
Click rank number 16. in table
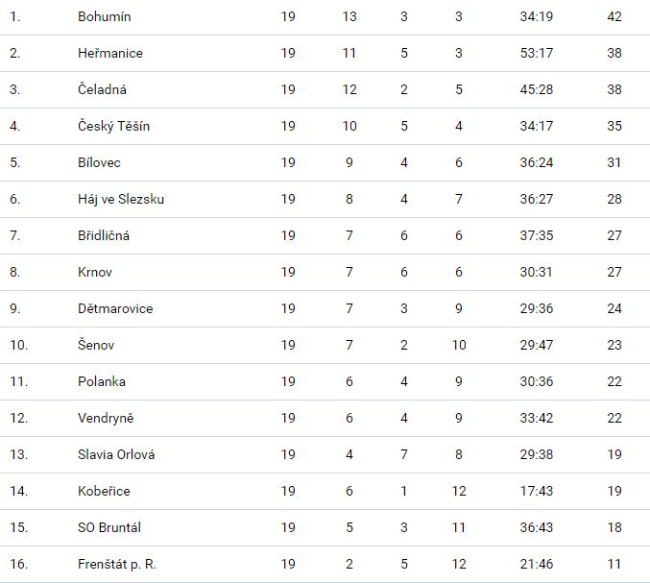click(17, 565)
